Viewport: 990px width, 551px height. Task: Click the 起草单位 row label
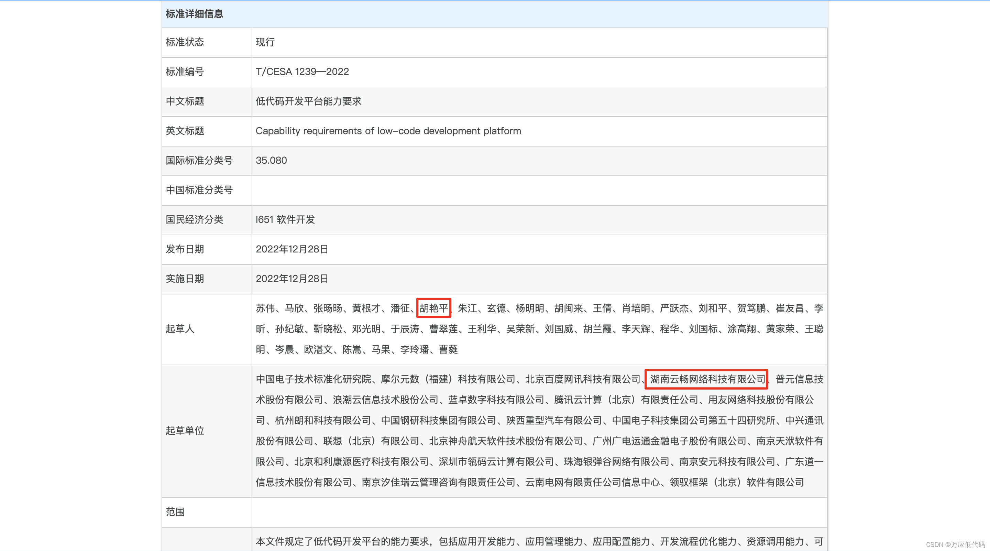185,431
